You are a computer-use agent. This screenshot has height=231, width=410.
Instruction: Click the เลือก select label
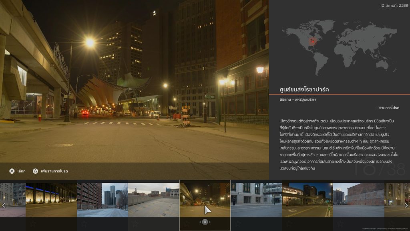click(22, 171)
